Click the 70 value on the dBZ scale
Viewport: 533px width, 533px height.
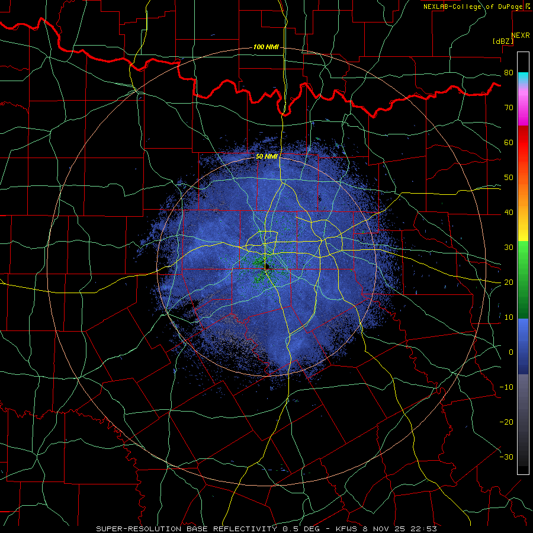click(x=509, y=108)
